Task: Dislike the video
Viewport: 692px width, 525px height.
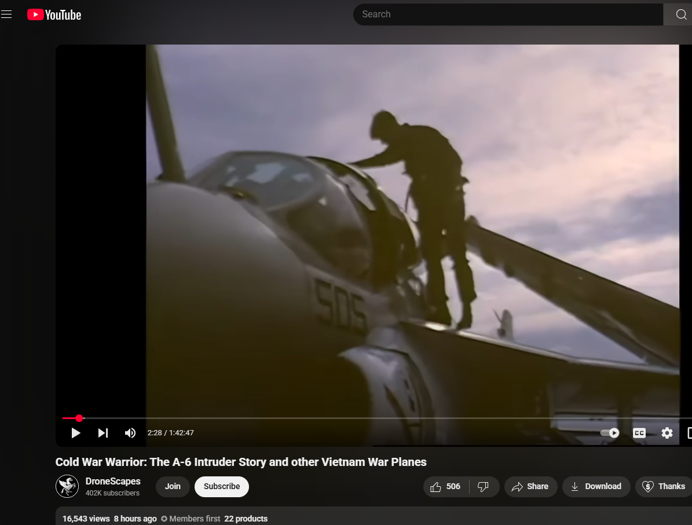Action: click(484, 486)
